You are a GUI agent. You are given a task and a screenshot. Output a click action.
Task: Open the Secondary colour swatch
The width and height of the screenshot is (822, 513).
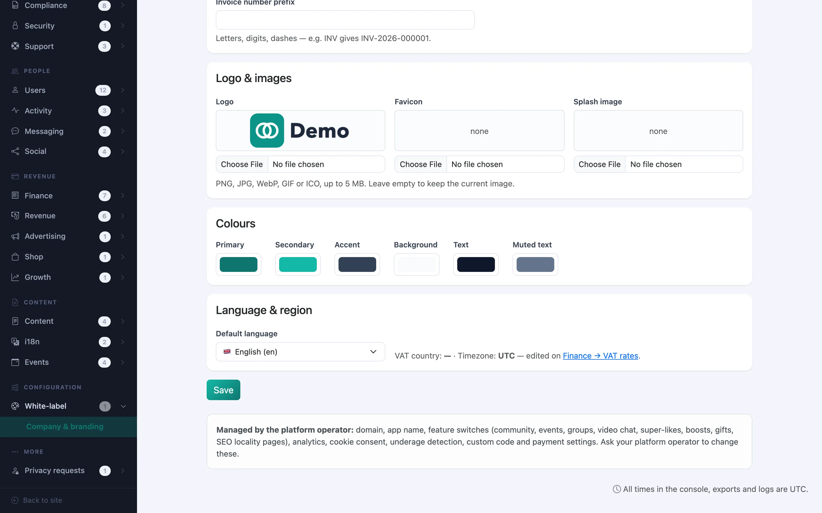[x=298, y=264]
